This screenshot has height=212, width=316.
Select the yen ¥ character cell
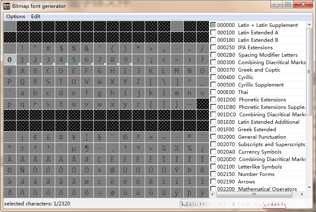[74, 137]
